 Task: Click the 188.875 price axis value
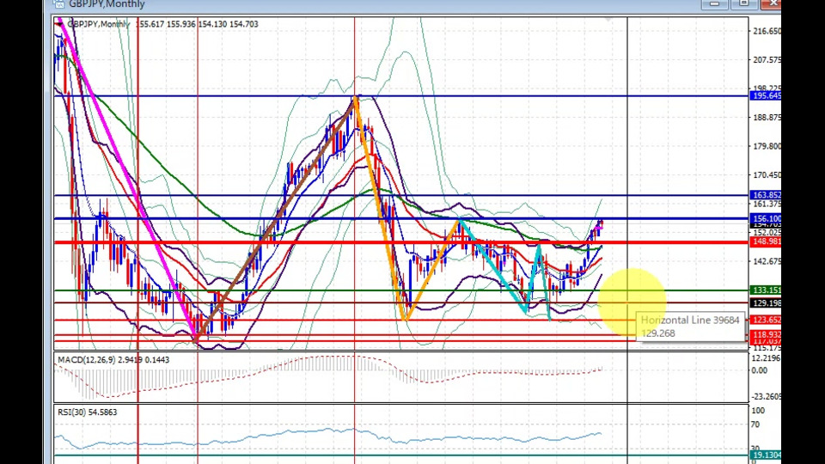click(767, 118)
